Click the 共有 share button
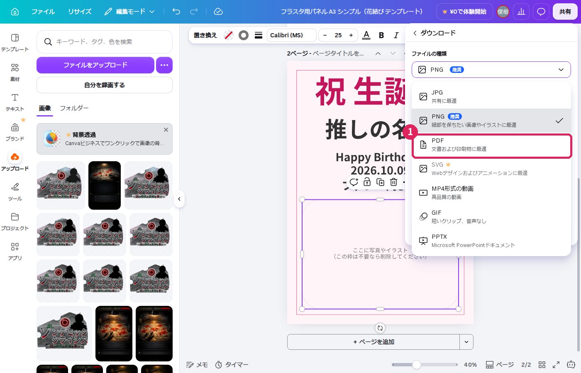The width and height of the screenshot is (581, 373). pyautogui.click(x=565, y=12)
